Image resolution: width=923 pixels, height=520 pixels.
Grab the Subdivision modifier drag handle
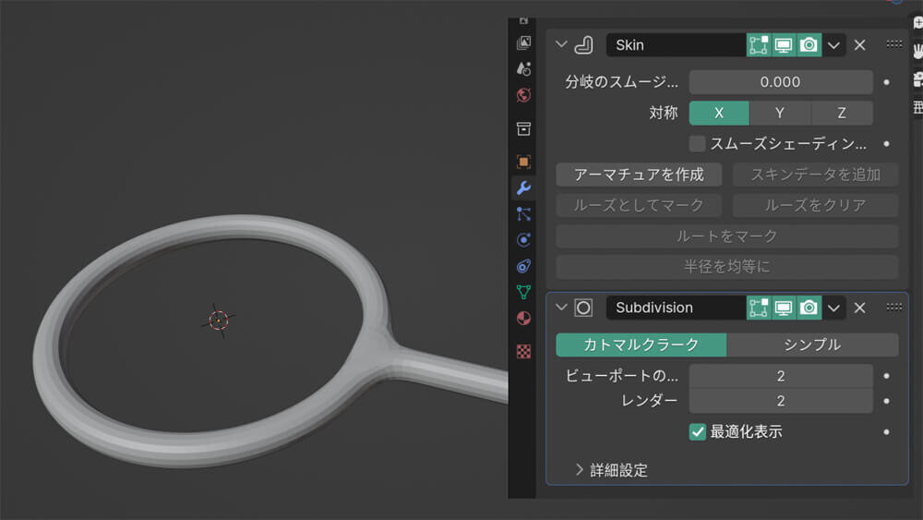click(894, 307)
